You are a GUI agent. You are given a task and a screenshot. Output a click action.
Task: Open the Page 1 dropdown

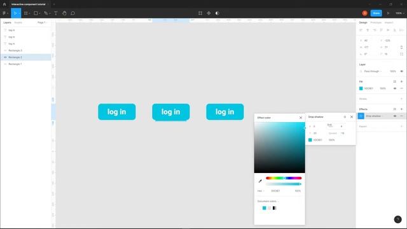42,23
